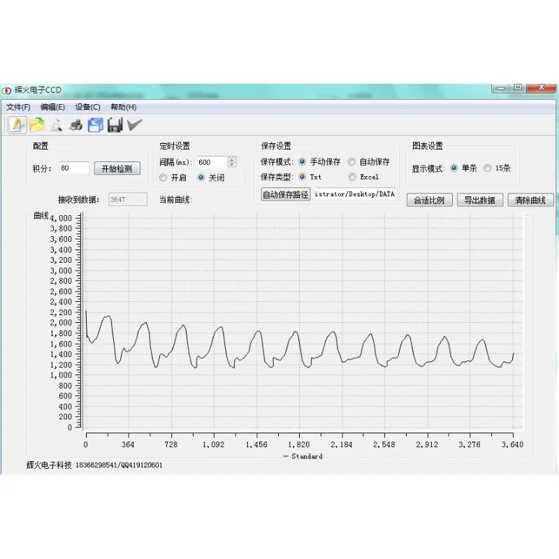559x559 pixels.
Task: Click the new document toolbar icon
Action: (17, 125)
